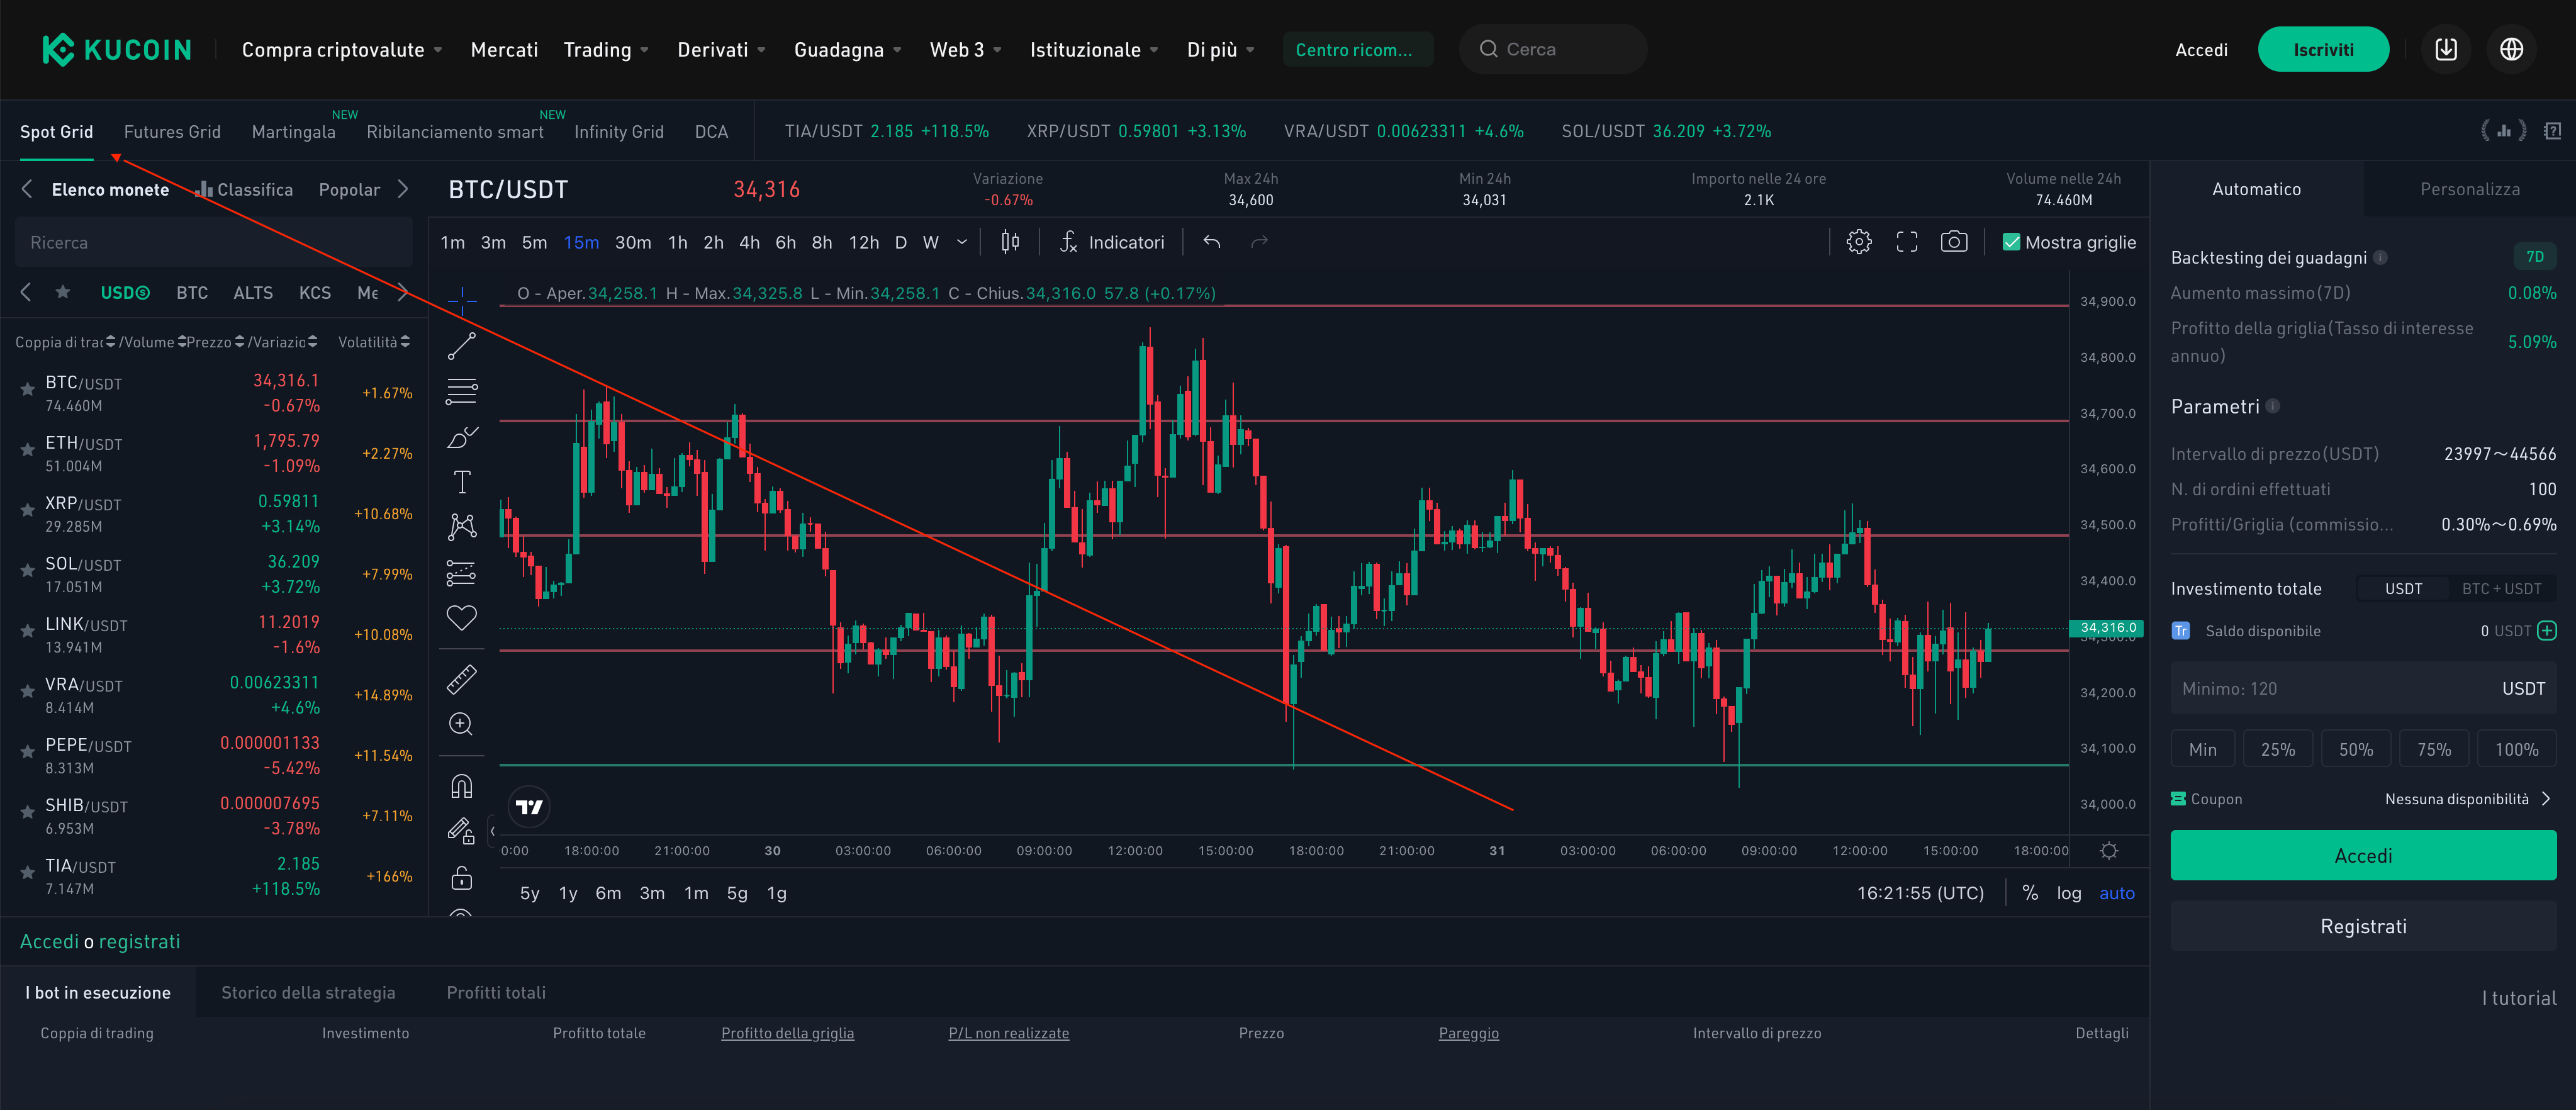Enter fullscreen chart mode
The height and width of the screenshot is (1110, 2576).
(1906, 242)
